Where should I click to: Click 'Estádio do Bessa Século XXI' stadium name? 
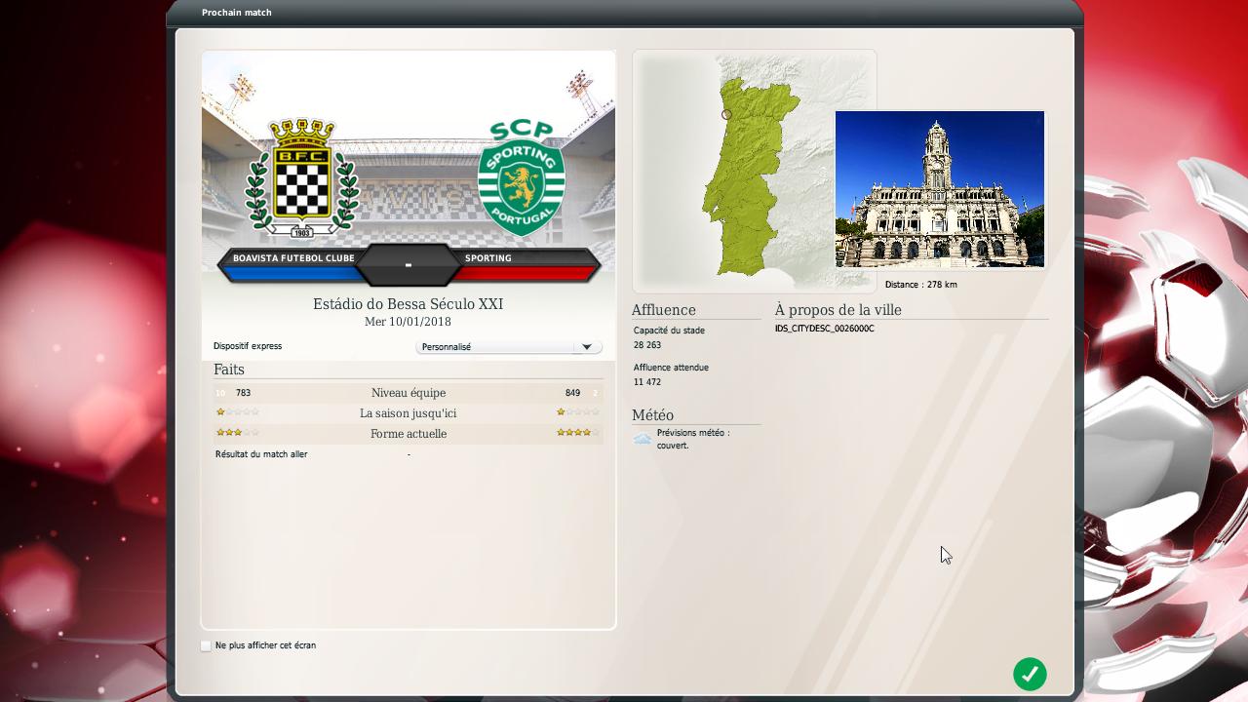pyautogui.click(x=409, y=304)
